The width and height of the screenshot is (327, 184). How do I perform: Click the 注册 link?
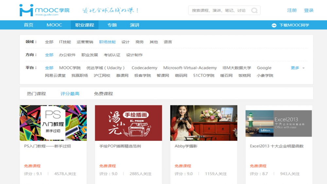click(292, 10)
